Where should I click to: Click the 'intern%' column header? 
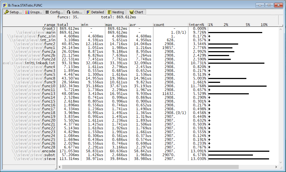[x=197, y=25]
